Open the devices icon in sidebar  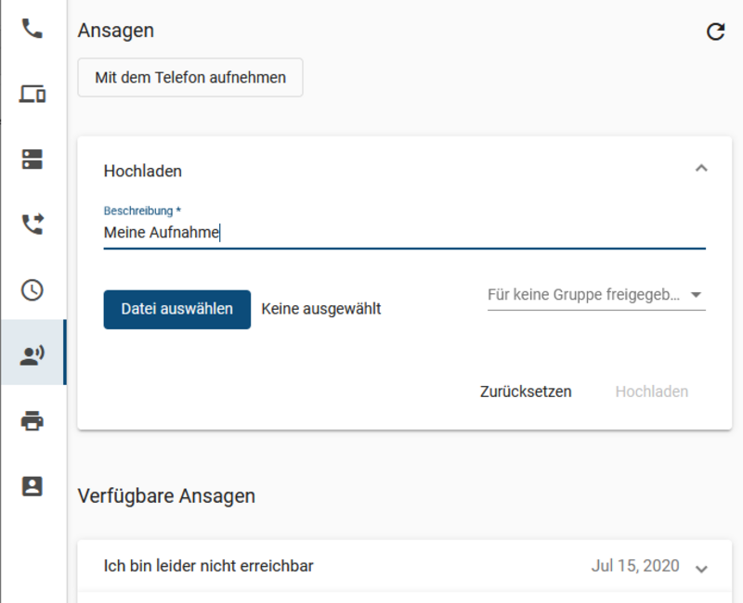click(x=33, y=94)
